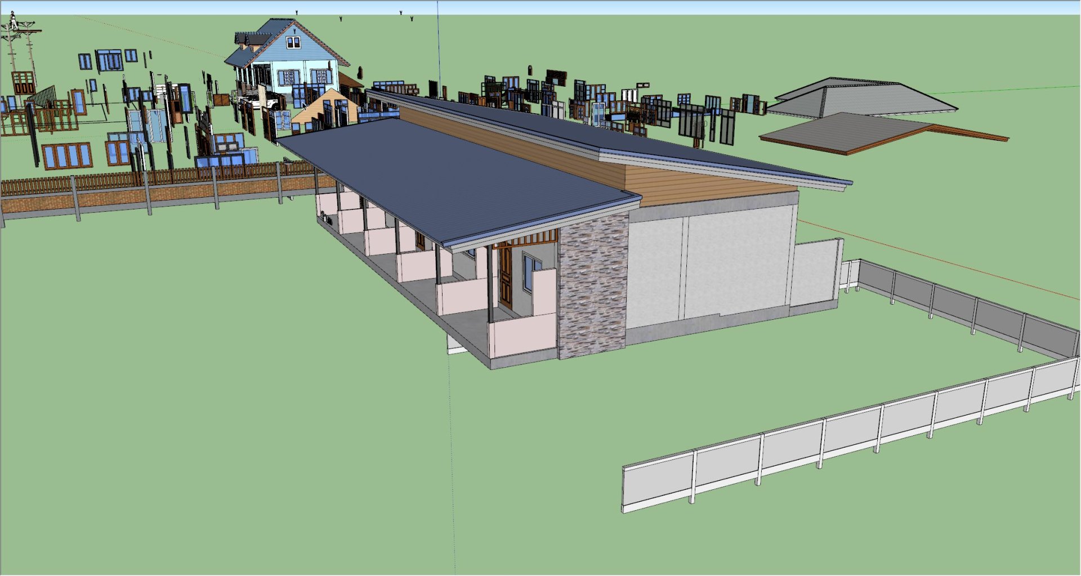Click the brick and wood picket fence
This screenshot has height=576, width=1081.
[x=163, y=189]
